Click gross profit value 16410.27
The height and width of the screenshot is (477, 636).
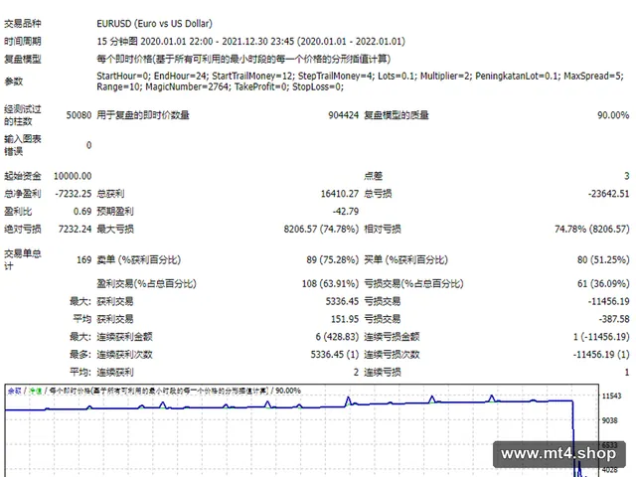[x=340, y=194]
